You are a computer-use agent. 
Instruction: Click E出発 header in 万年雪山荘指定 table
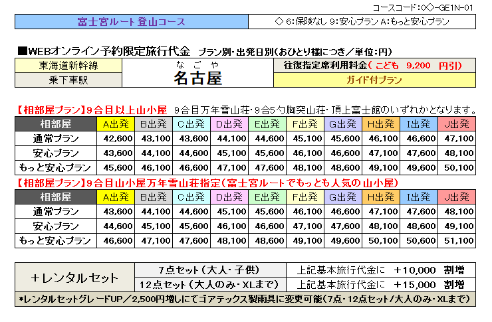click(267, 197)
